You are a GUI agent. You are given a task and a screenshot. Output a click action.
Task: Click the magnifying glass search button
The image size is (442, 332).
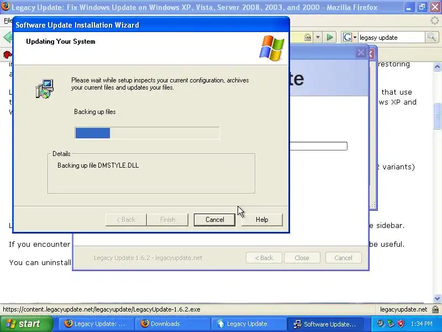[x=432, y=37]
